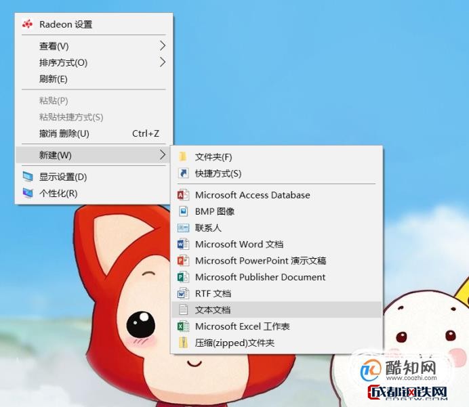This screenshot has height=407, width=469.
Task: Click the Excel worksheet icon
Action: (183, 326)
